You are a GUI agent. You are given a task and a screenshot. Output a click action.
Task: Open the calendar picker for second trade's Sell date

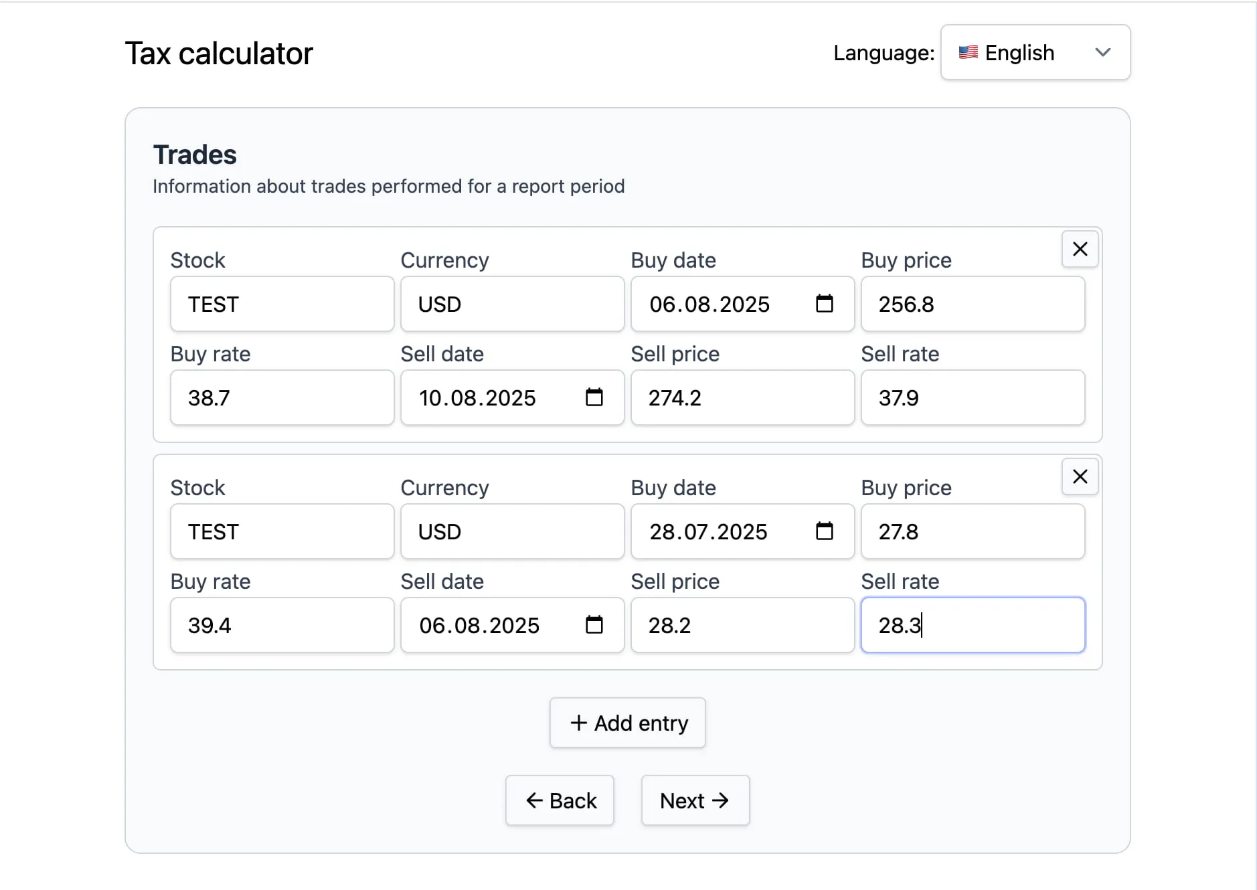pyautogui.click(x=594, y=625)
